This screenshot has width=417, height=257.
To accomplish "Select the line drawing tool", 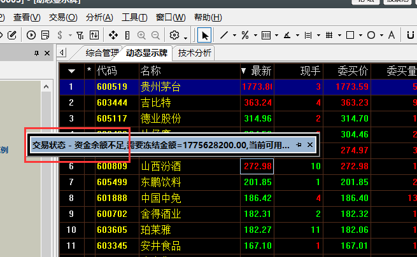I will point(224,35).
